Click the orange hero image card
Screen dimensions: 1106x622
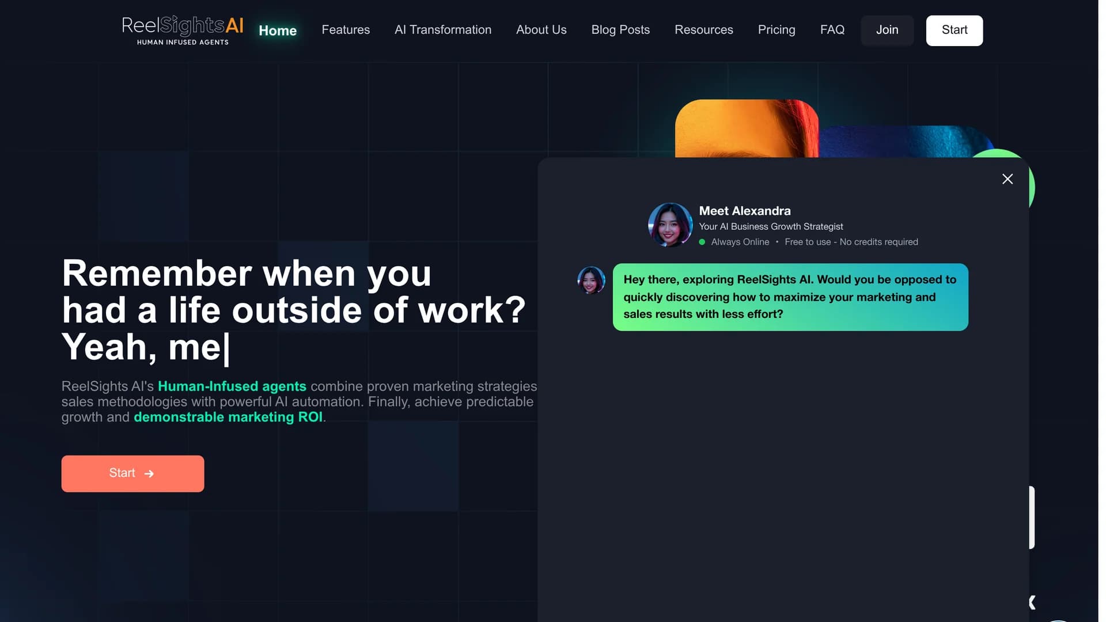pyautogui.click(x=747, y=128)
